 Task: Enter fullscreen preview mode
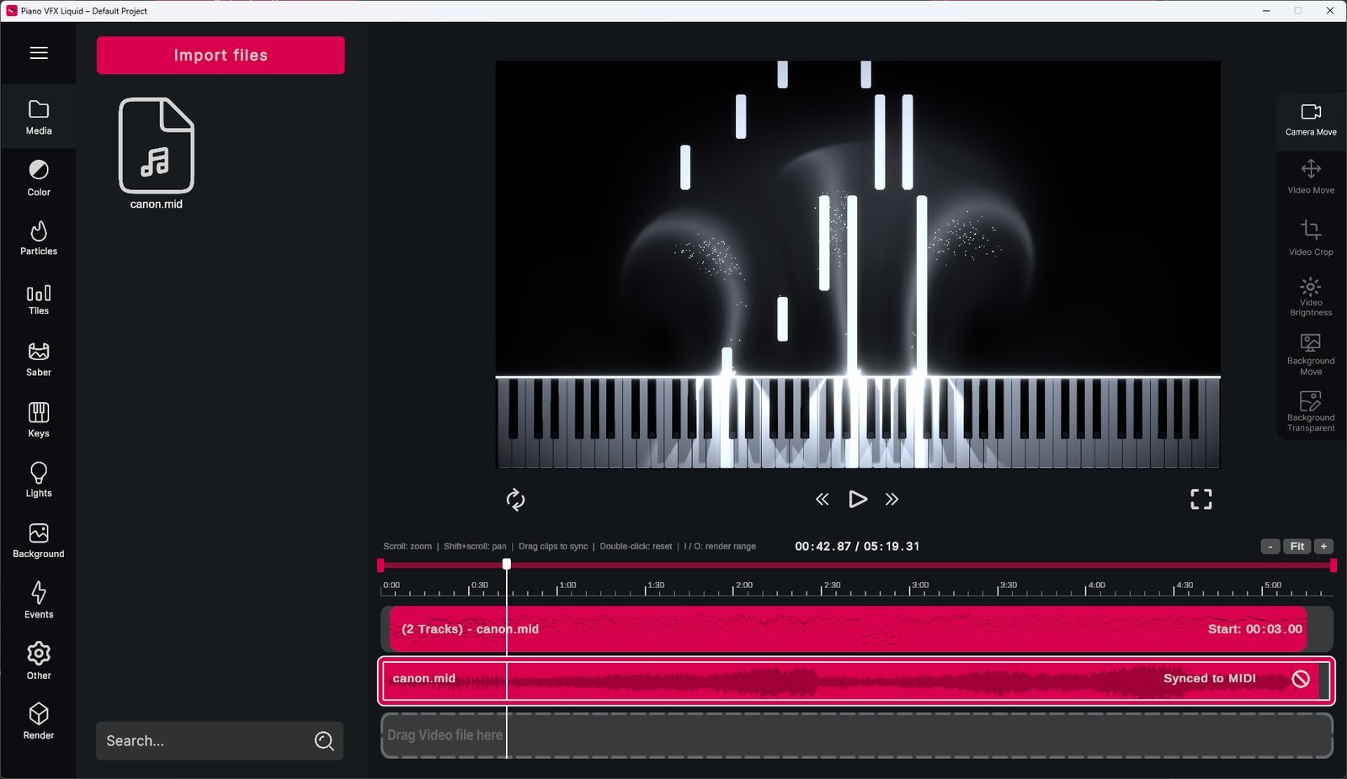click(1201, 500)
